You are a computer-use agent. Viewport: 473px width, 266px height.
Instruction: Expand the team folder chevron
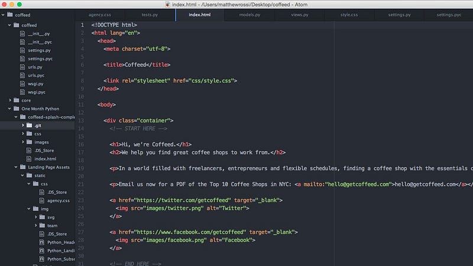[35, 225]
